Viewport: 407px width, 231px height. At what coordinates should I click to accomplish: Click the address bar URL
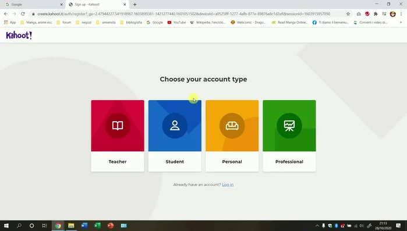184,14
